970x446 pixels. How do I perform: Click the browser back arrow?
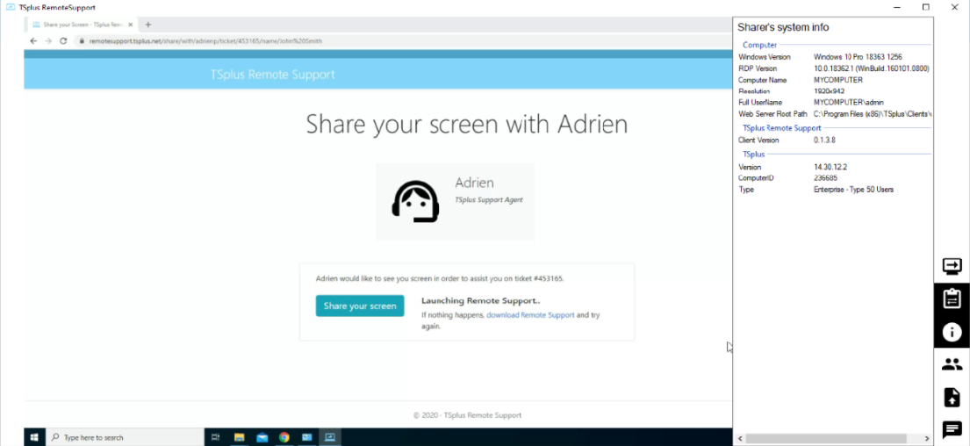(33, 40)
